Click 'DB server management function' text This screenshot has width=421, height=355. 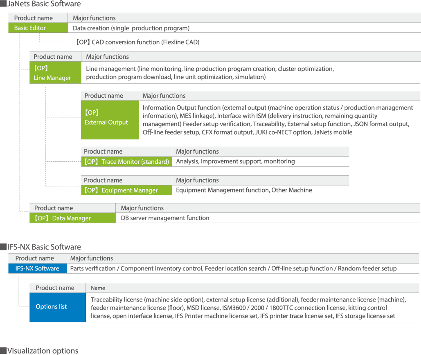tap(165, 218)
